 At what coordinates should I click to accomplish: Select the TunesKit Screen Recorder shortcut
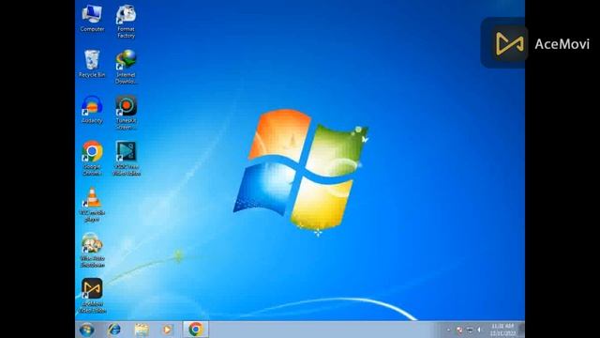pos(126,113)
